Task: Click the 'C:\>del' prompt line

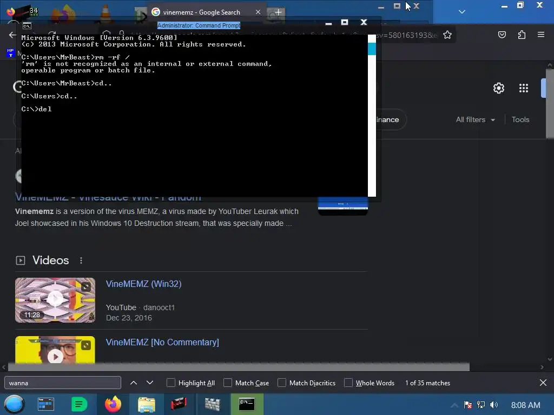Action: tap(36, 109)
